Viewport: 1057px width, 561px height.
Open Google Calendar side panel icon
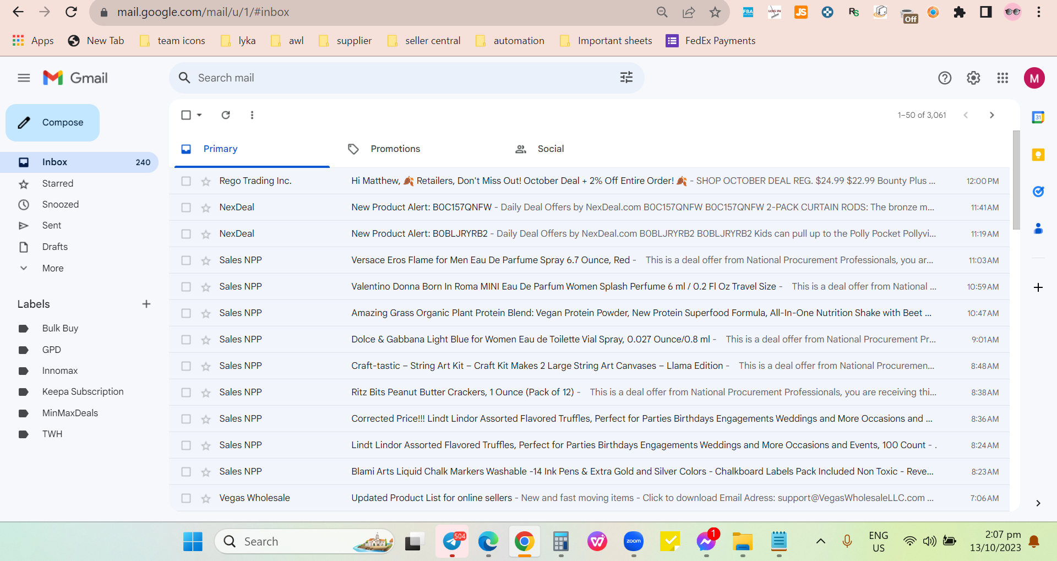click(x=1038, y=117)
